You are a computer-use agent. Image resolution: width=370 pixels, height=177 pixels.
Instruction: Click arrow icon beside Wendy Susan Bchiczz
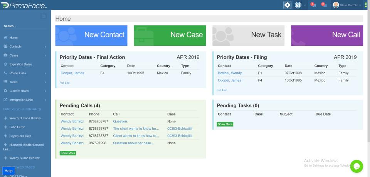(x=5, y=158)
